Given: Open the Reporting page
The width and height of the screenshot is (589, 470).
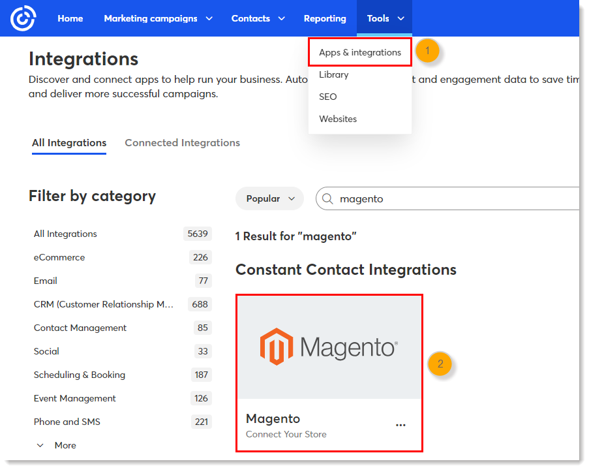Looking at the screenshot, I should (x=325, y=18).
